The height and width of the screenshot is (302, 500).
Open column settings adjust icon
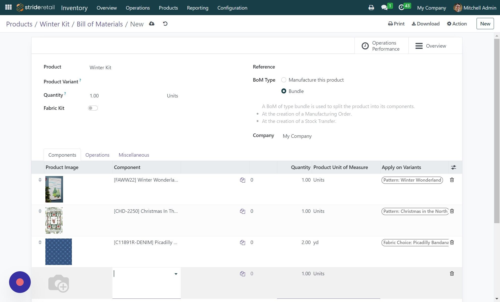coord(453,167)
